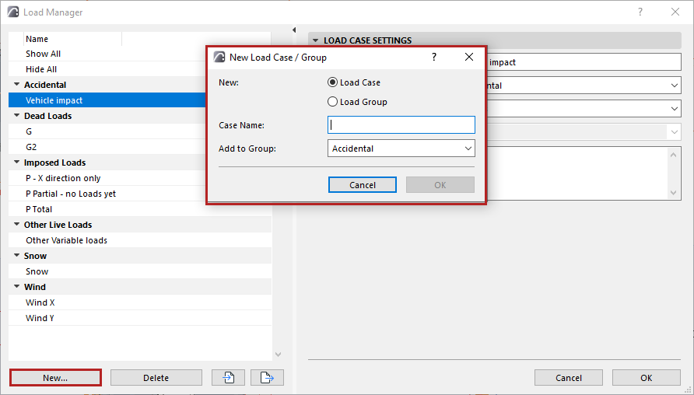Open the Add to Group dropdown

[401, 149]
